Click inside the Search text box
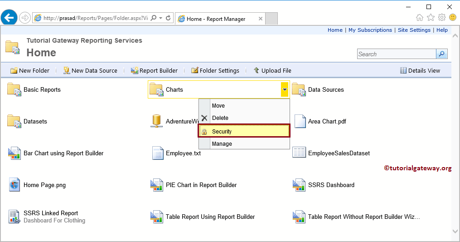Screen dimensions: 460x242 396,54
